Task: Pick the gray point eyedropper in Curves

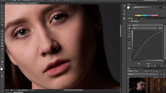Action: 129,34
